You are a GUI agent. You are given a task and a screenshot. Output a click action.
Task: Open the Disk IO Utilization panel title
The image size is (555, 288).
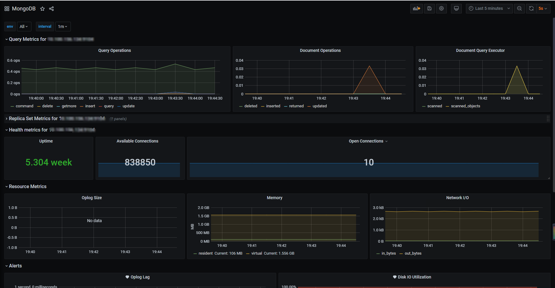point(415,277)
